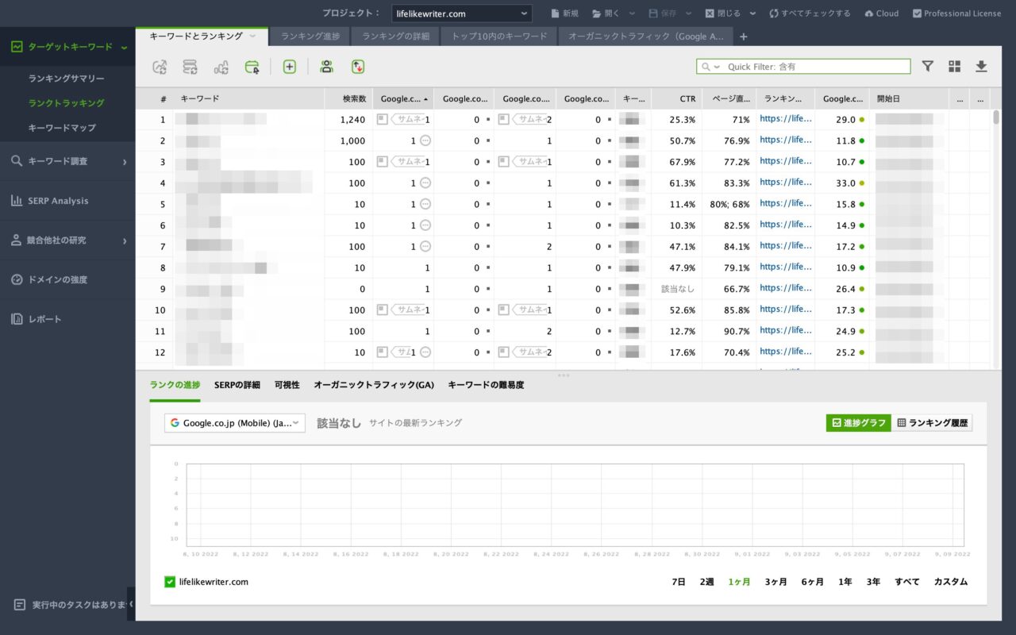Expand the キーワード調査 sidebar section
This screenshot has width=1016, height=635.
[x=67, y=161]
